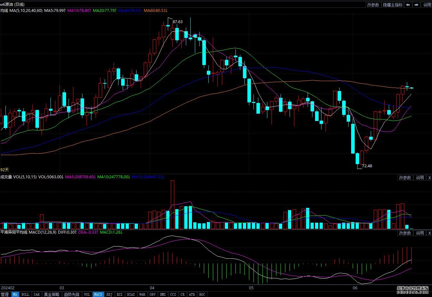The height and width of the screenshot is (297, 432).
Task: Switch to BIAS indicator tab
Action: coord(131,294)
